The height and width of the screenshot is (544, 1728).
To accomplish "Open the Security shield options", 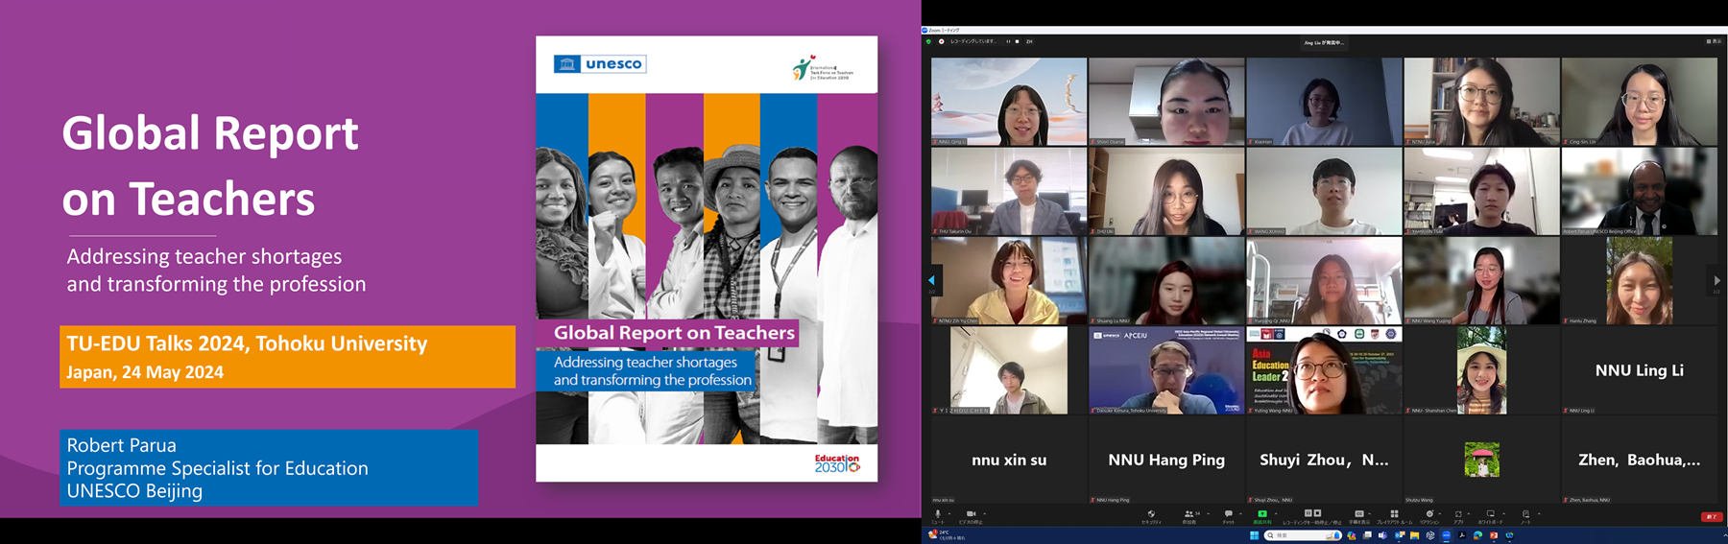I will 1151,514.
